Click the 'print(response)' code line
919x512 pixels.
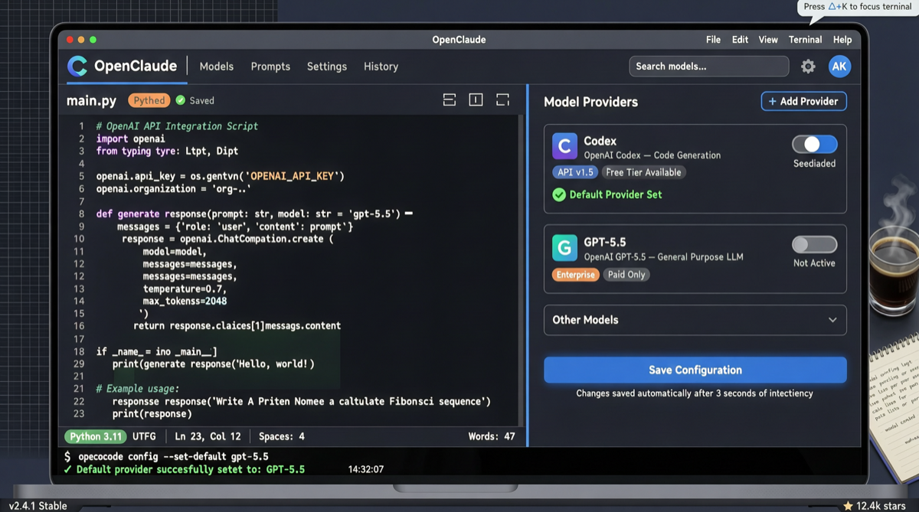[152, 413]
